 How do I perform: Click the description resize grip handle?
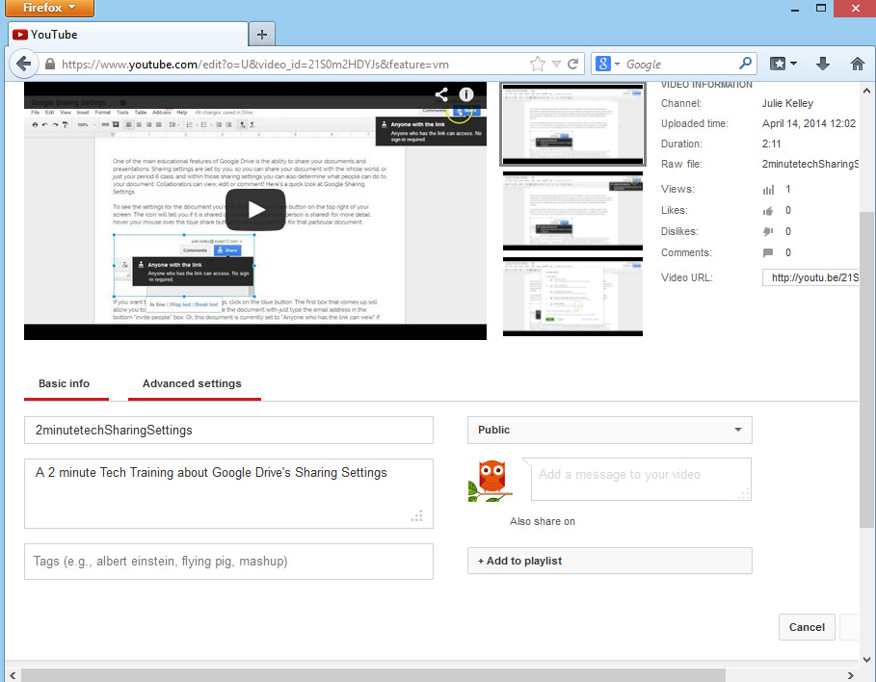(x=416, y=516)
